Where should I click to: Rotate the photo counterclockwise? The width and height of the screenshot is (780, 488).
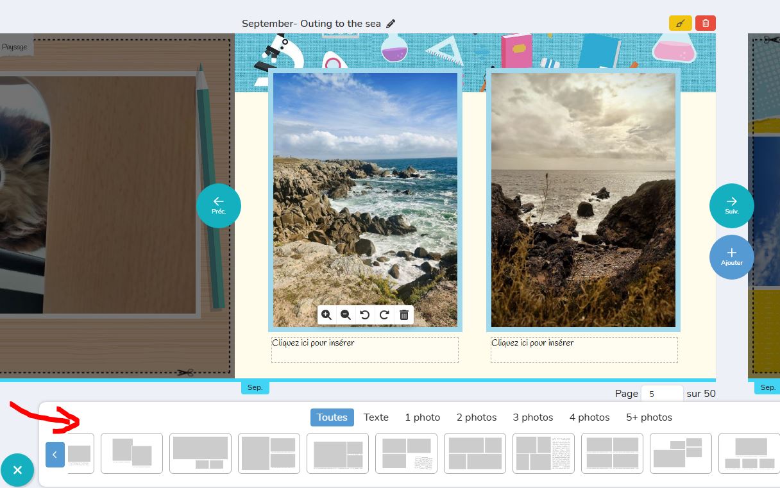(x=365, y=315)
